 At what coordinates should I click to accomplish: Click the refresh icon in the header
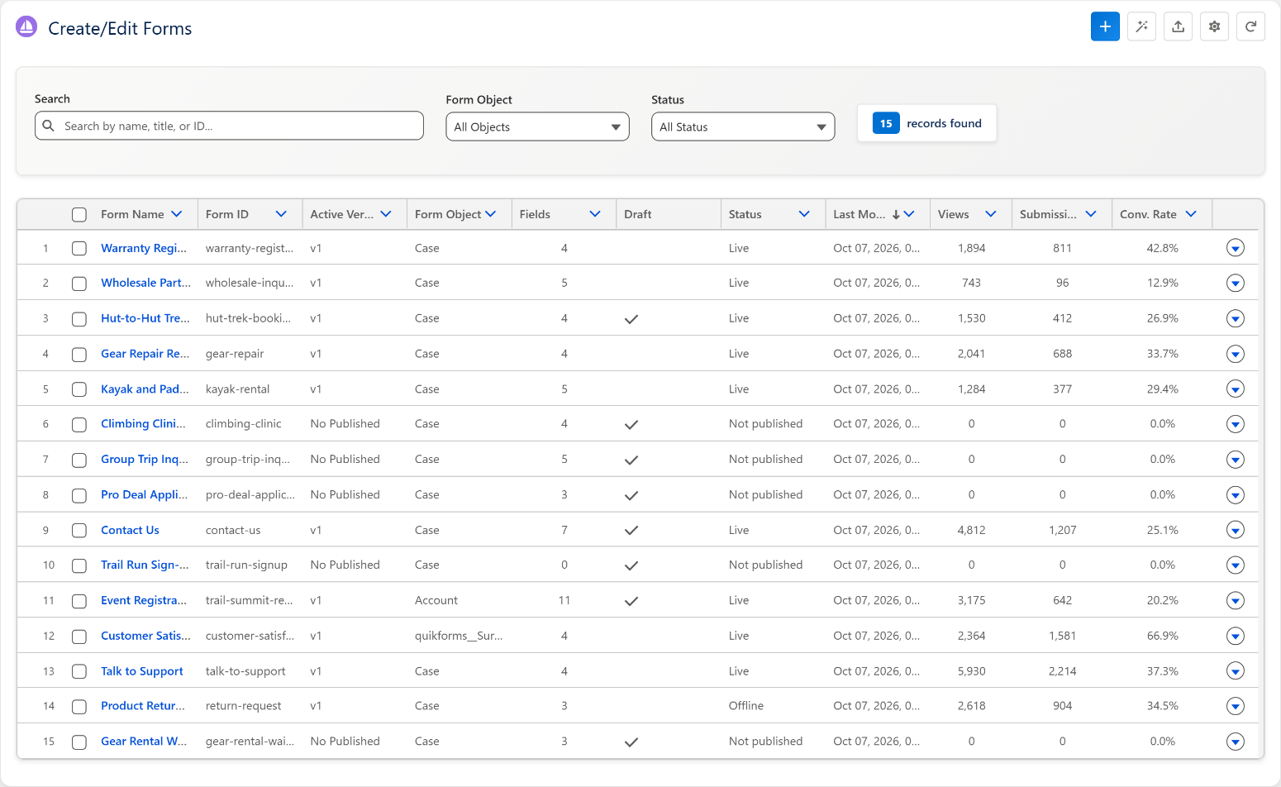1250,26
